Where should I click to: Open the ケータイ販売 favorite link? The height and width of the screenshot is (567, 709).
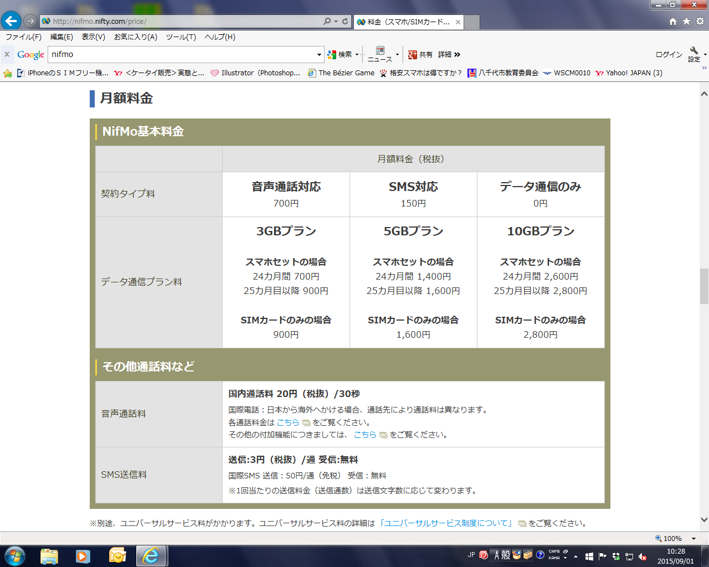pos(160,73)
